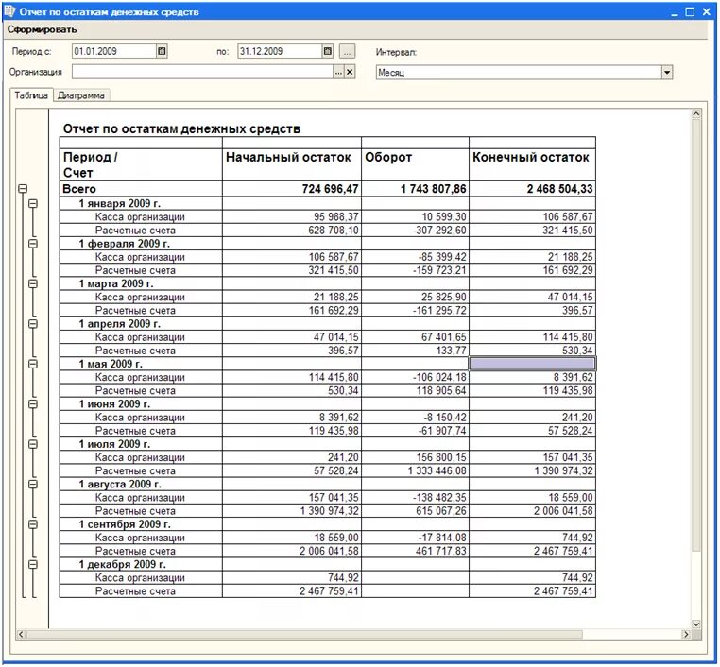The height and width of the screenshot is (667, 720).
Task: Select cell 461 717,83
Action: [x=415, y=551]
